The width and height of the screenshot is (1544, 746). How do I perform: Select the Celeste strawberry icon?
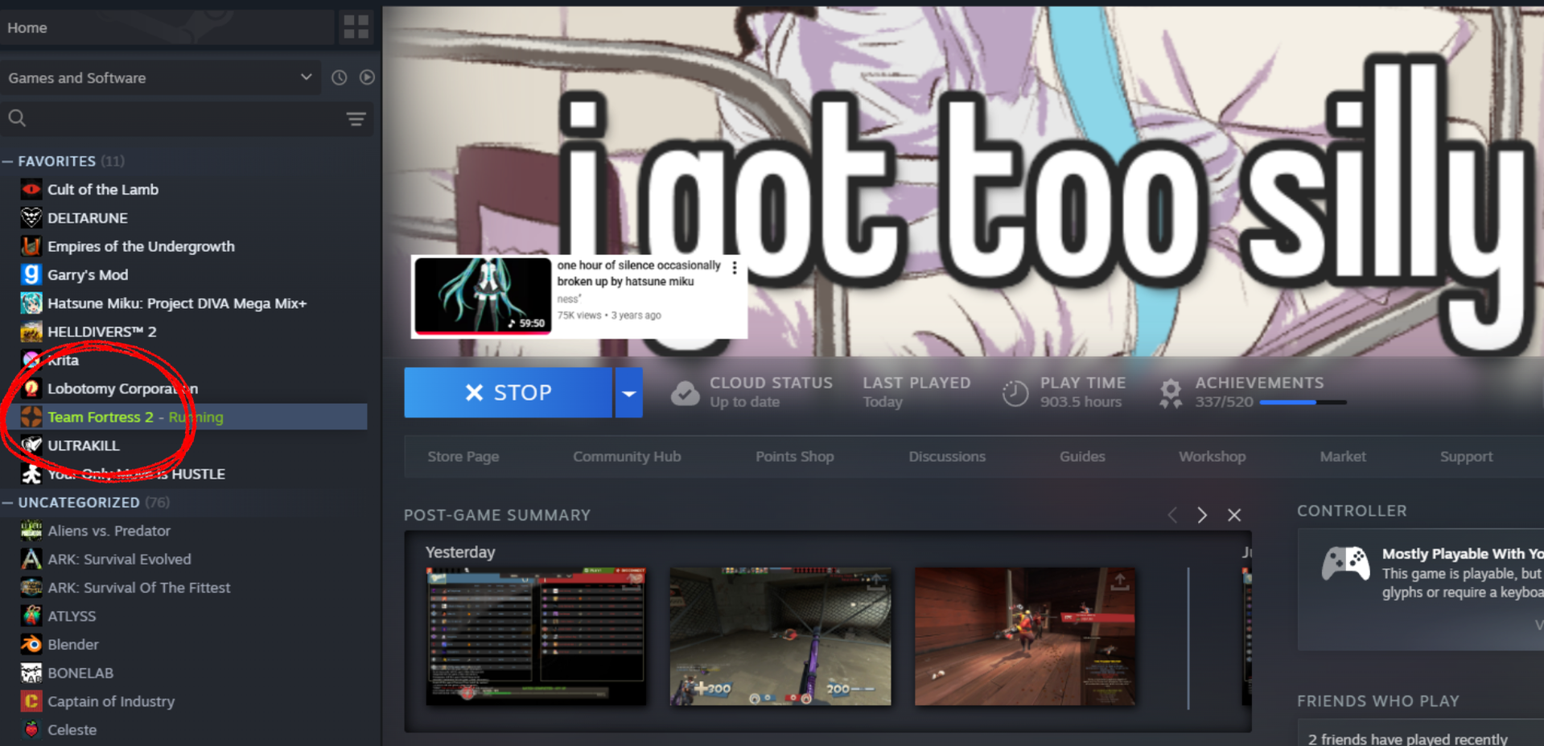31,730
